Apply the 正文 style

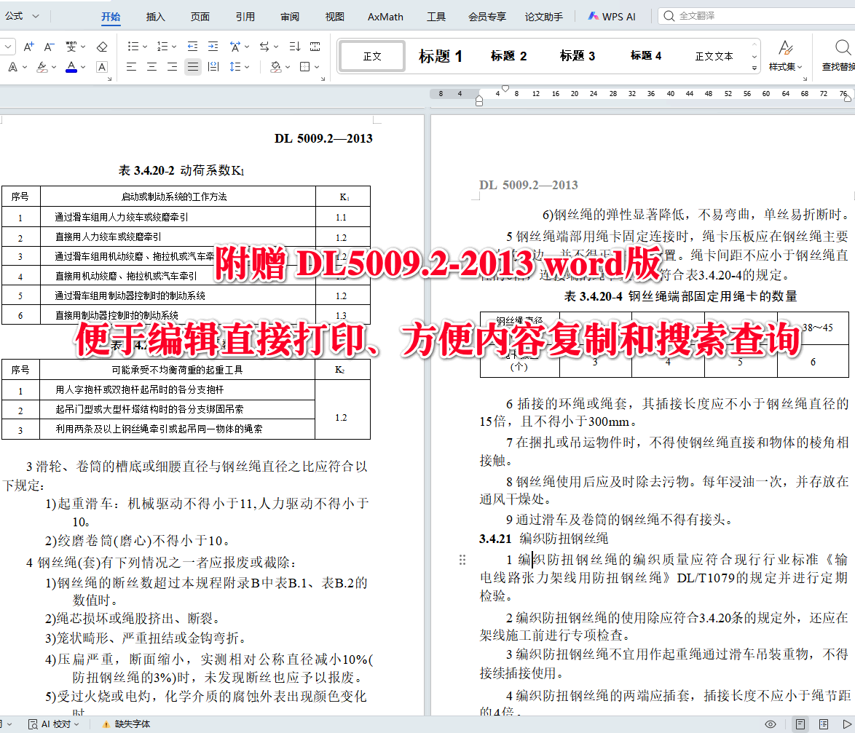[x=372, y=56]
